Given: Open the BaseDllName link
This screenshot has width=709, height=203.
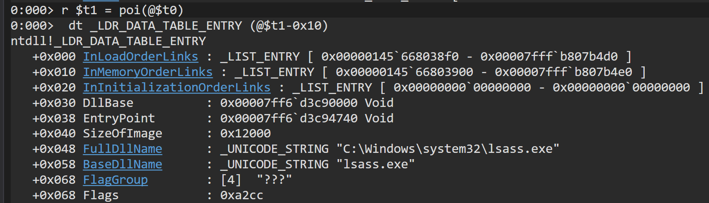Looking at the screenshot, I should [x=122, y=164].
